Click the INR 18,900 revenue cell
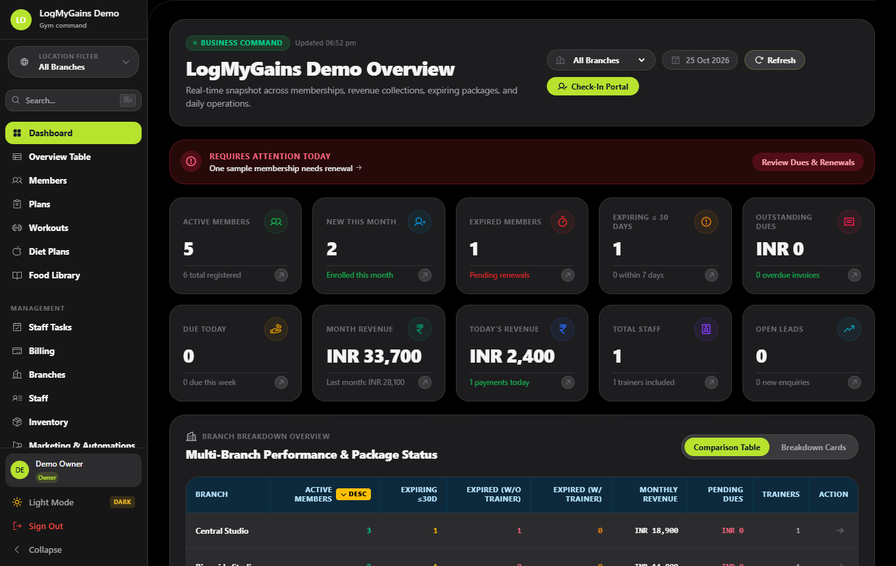Image resolution: width=896 pixels, height=566 pixels. click(x=656, y=530)
